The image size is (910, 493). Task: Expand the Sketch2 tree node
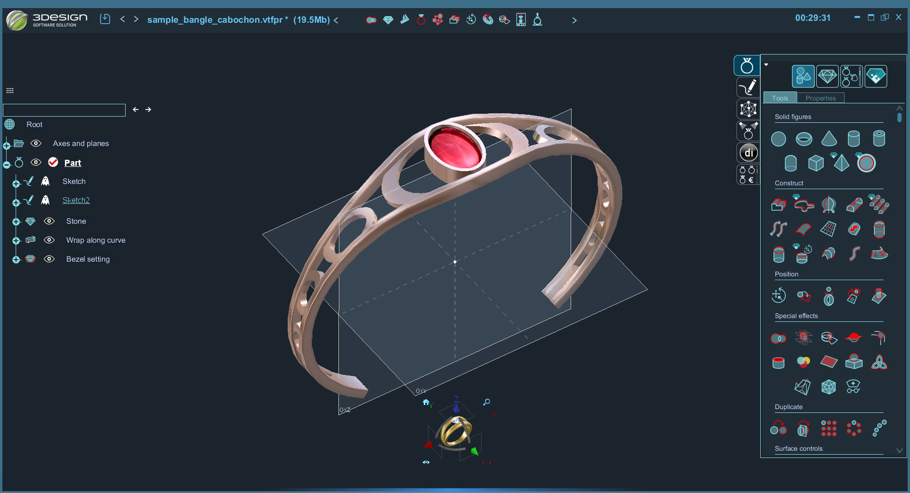tap(16, 202)
